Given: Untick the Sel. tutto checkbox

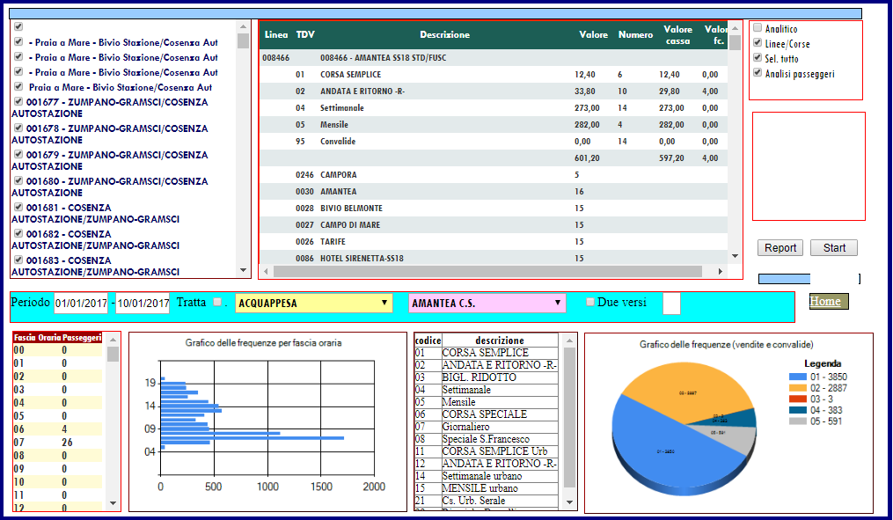Looking at the screenshot, I should [758, 57].
